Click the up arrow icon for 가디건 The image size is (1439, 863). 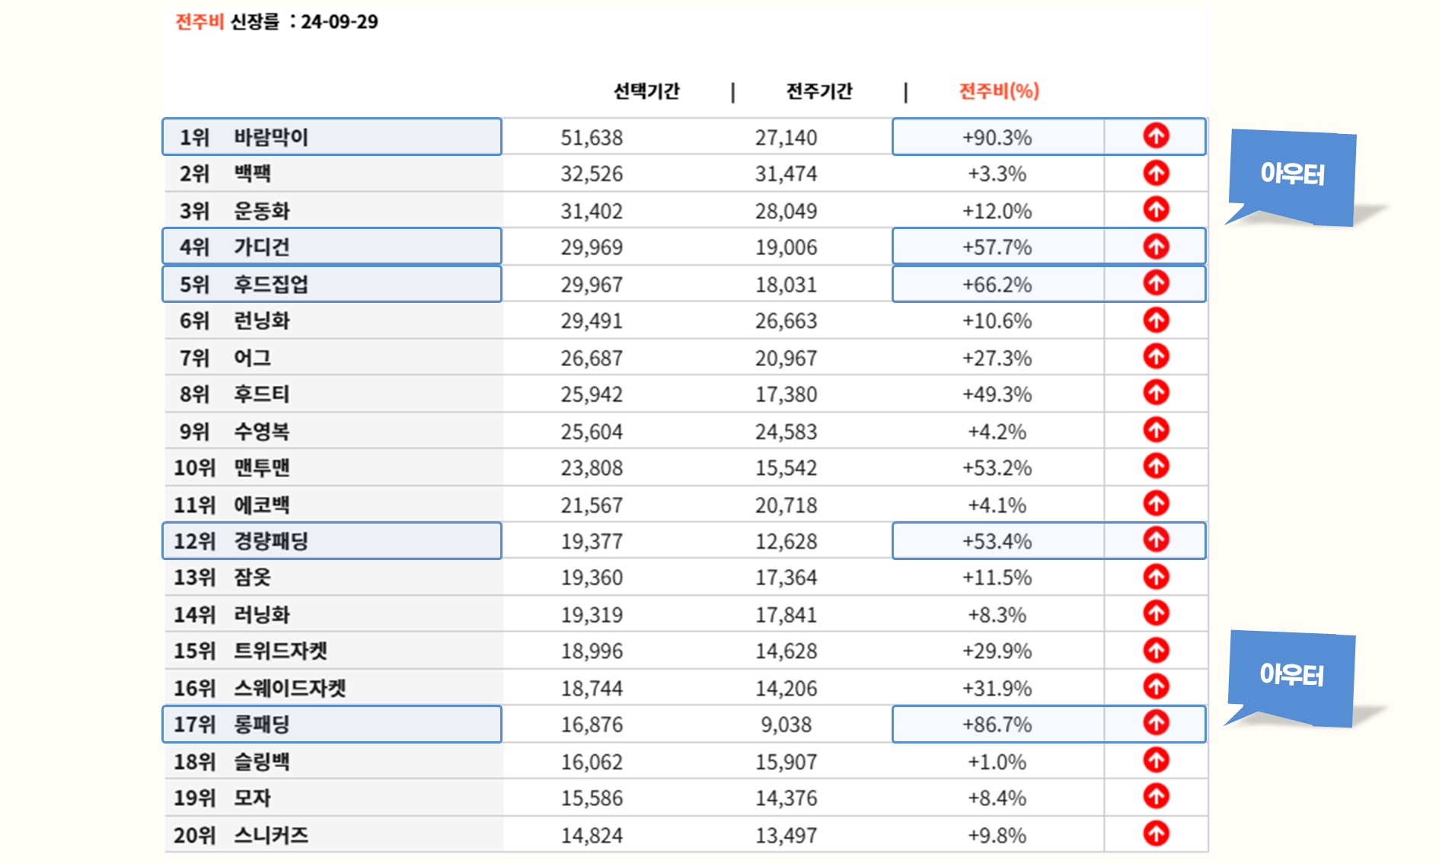(x=1156, y=247)
